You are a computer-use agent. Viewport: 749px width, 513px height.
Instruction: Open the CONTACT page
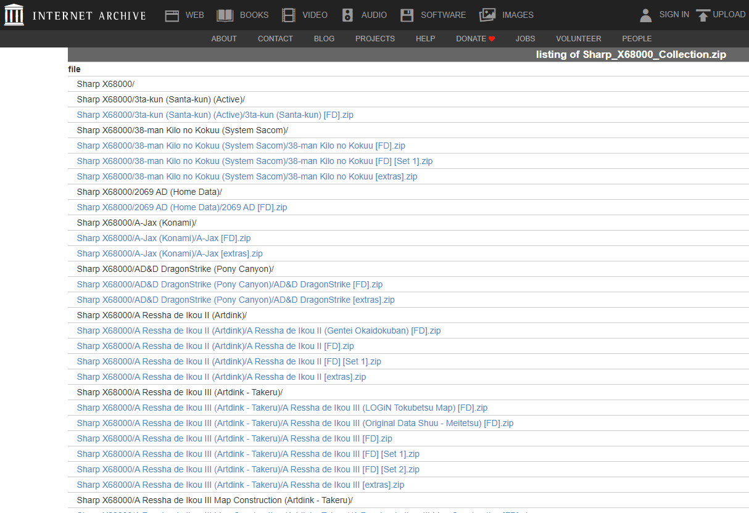click(x=275, y=38)
